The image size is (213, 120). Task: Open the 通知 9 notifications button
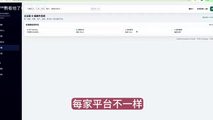(x=191, y=9)
